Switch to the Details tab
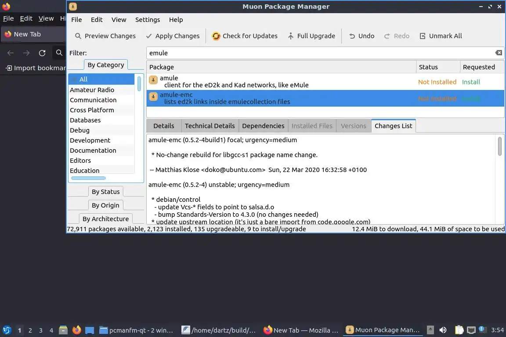The width and height of the screenshot is (506, 337). pos(163,126)
